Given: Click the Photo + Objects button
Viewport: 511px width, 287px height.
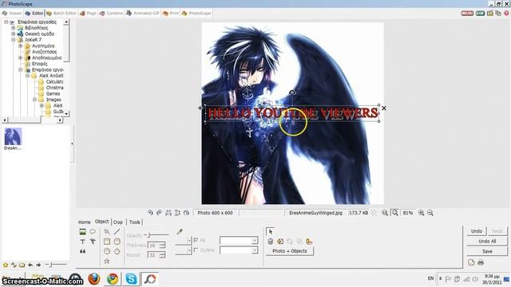Looking at the screenshot, I should tap(290, 251).
